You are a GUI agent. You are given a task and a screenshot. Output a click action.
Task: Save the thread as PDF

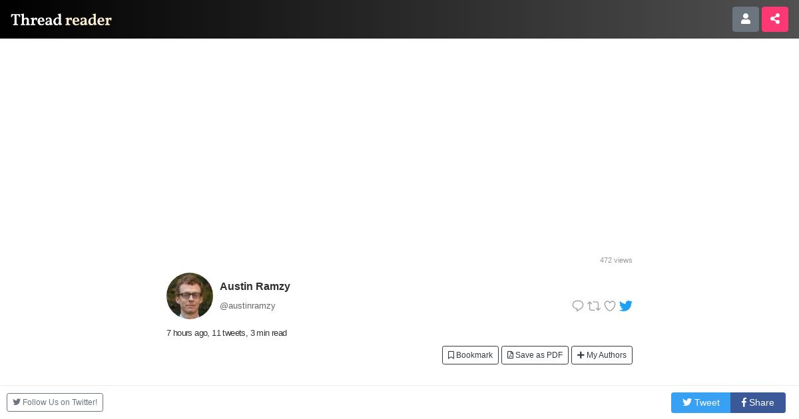535,355
